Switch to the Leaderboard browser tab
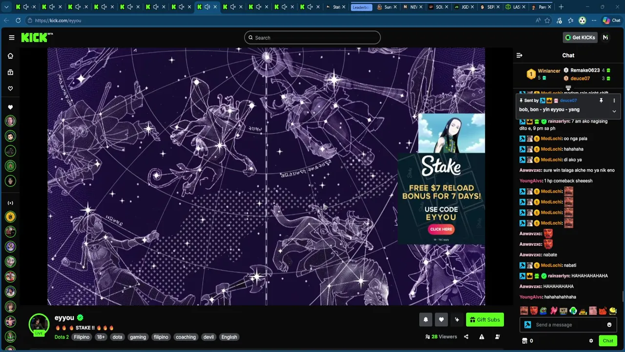Viewport: 625px width, 352px height. (361, 7)
